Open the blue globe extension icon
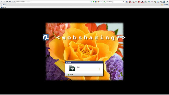 [158, 2]
